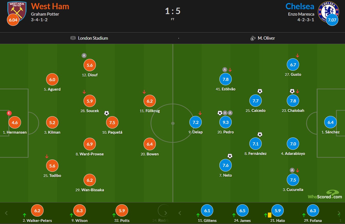Open the West Ham team name link

tap(50, 6)
